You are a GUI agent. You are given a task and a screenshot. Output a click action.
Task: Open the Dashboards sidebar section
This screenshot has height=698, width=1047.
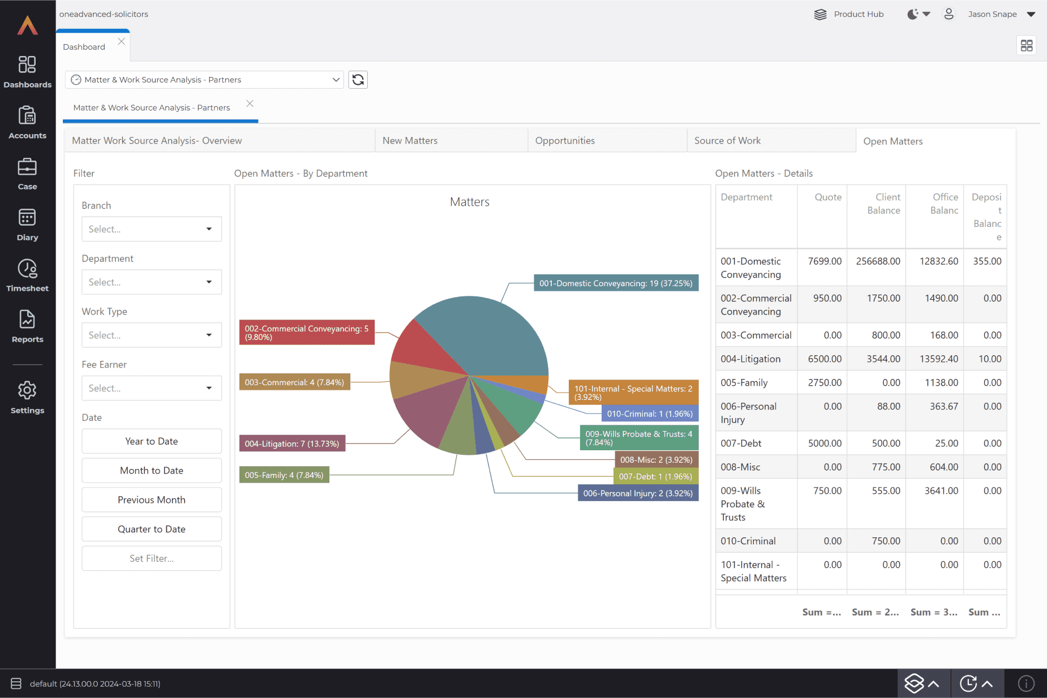coord(27,72)
